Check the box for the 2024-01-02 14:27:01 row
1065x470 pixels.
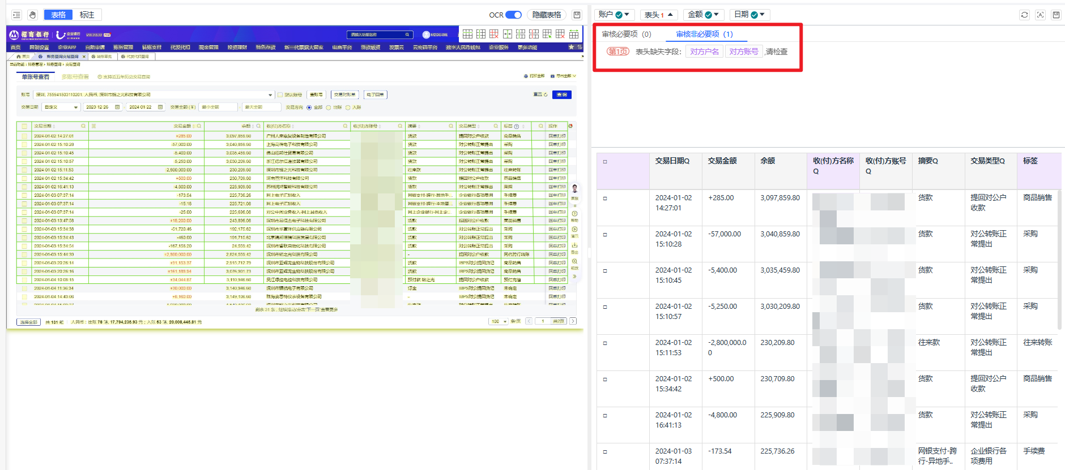coord(605,199)
